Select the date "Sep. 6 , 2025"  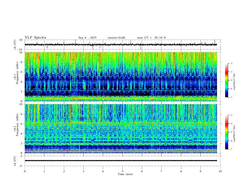point(87,38)
